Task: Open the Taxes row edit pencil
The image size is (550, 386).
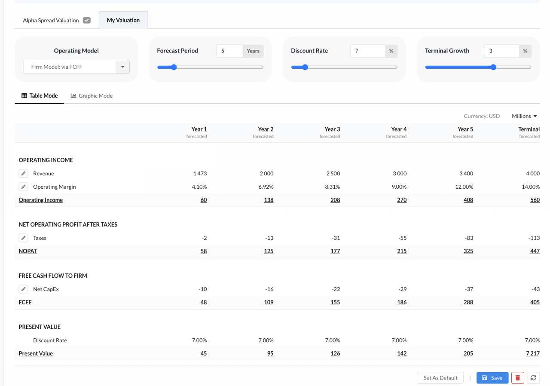Action: 24,238
